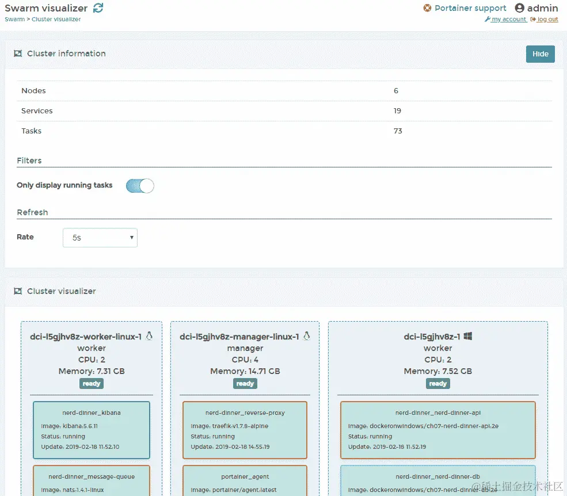567x496 pixels.
Task: Click Memory: 14.71 GB on manager node
Action: pyautogui.click(x=245, y=371)
